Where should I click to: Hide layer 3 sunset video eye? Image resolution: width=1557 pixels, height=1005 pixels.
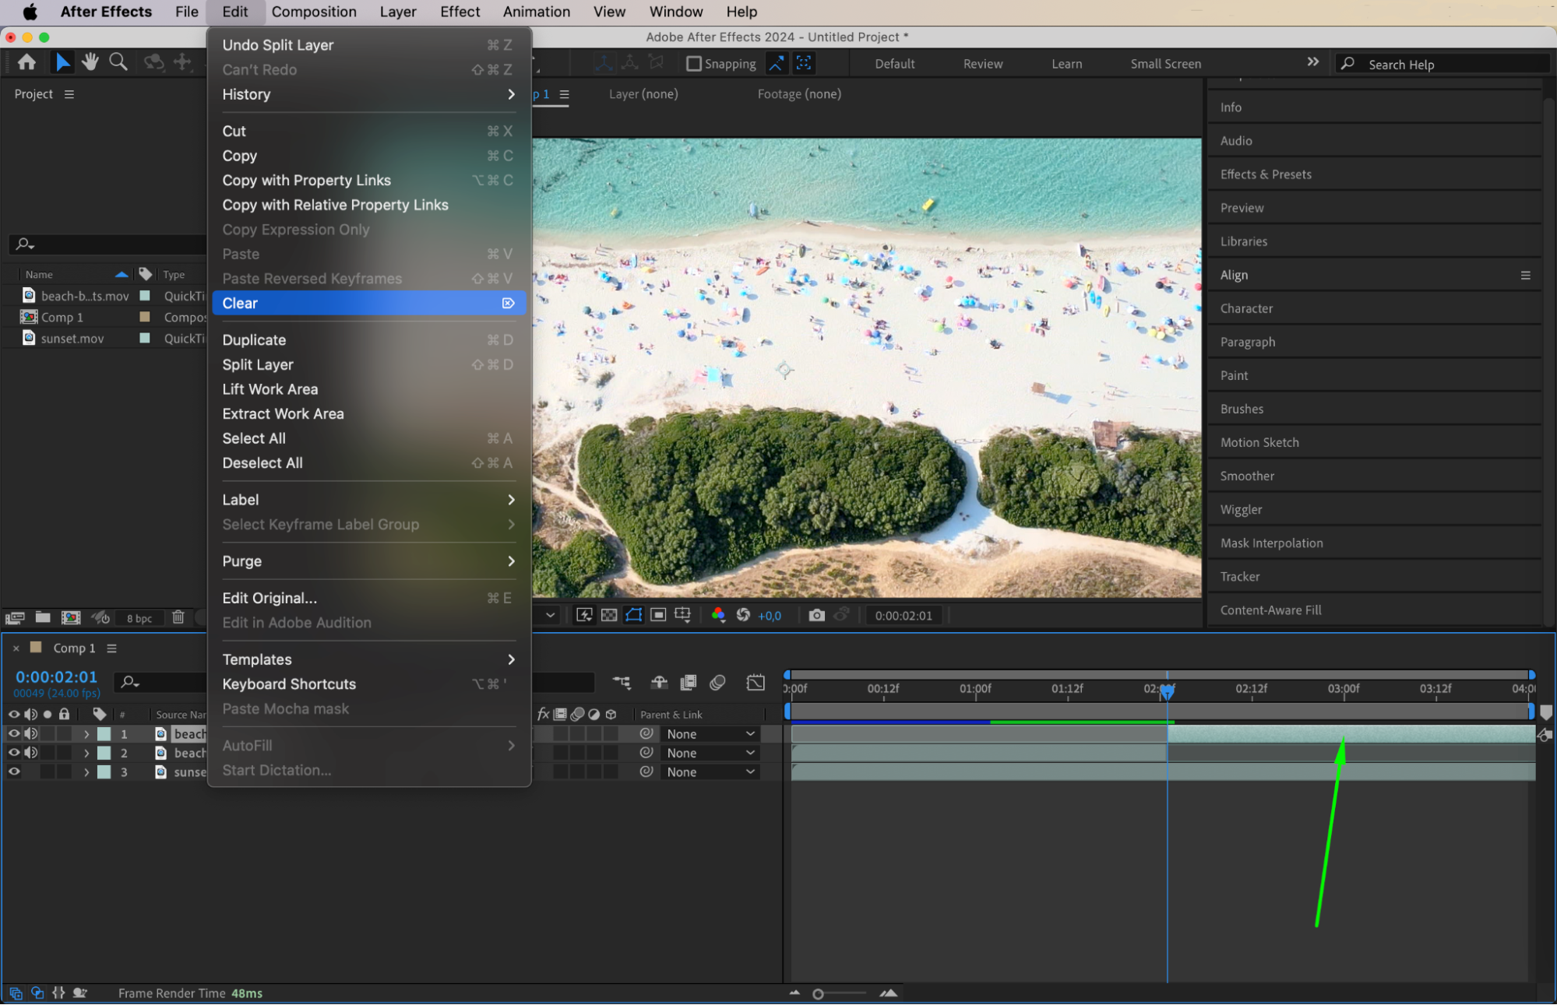[x=14, y=771]
